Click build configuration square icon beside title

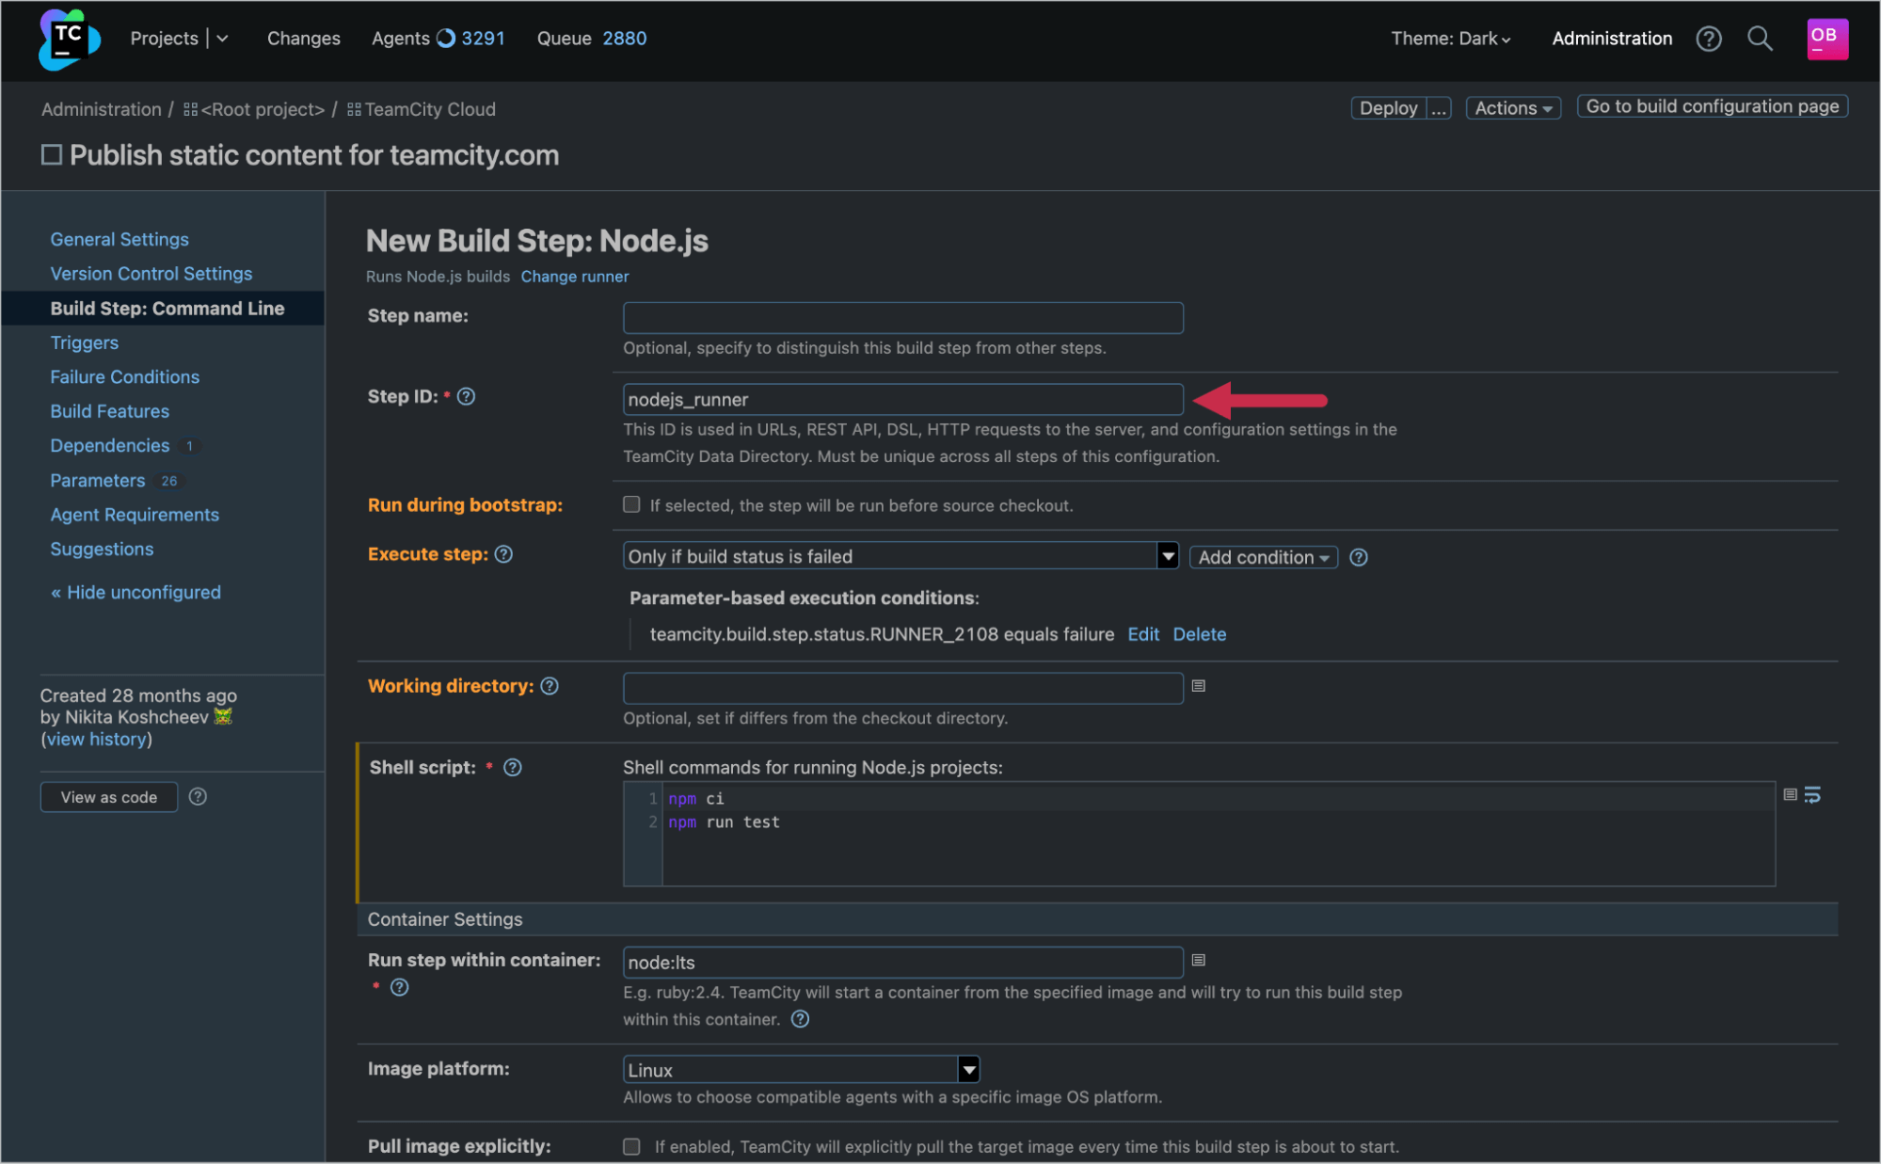(52, 155)
